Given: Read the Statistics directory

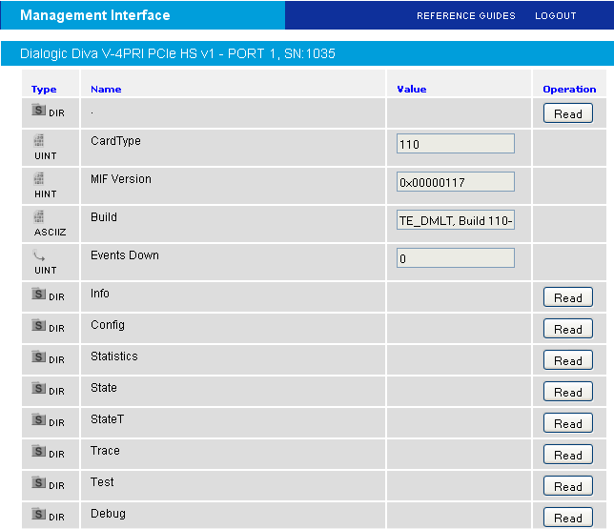Looking at the screenshot, I should [567, 360].
